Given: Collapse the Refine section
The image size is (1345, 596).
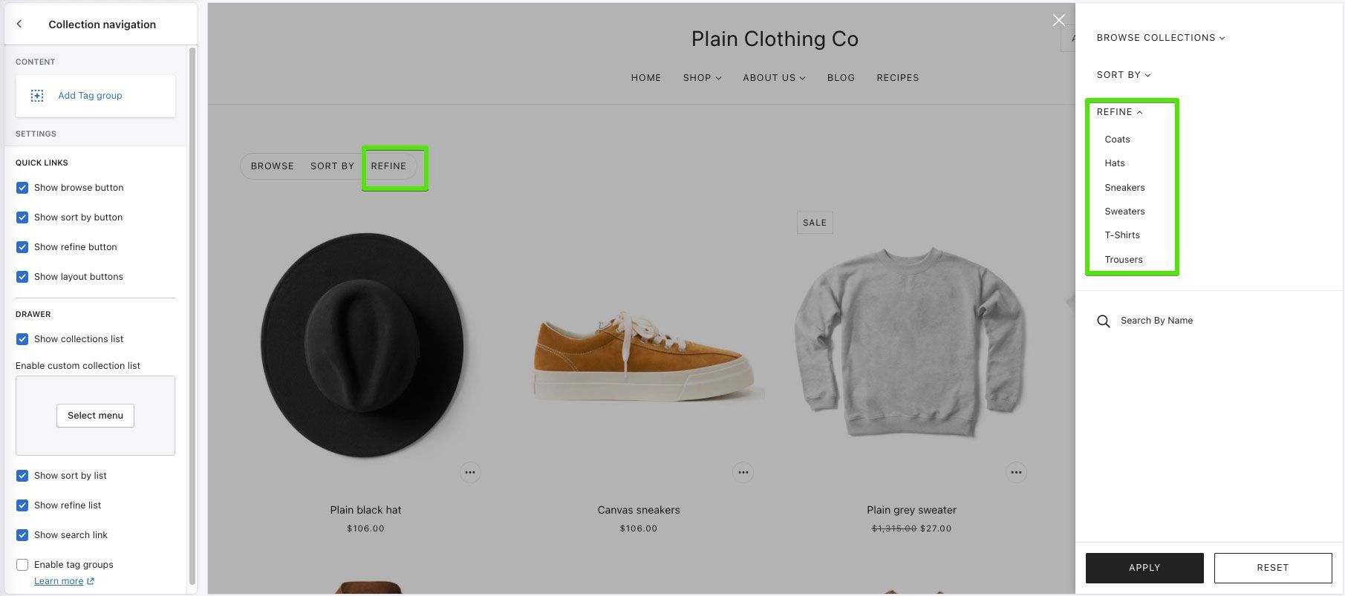Looking at the screenshot, I should point(1119,112).
